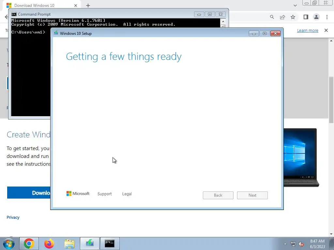Image resolution: width=334 pixels, height=250 pixels.
Task: Click the Back button in Setup
Action: click(x=218, y=195)
